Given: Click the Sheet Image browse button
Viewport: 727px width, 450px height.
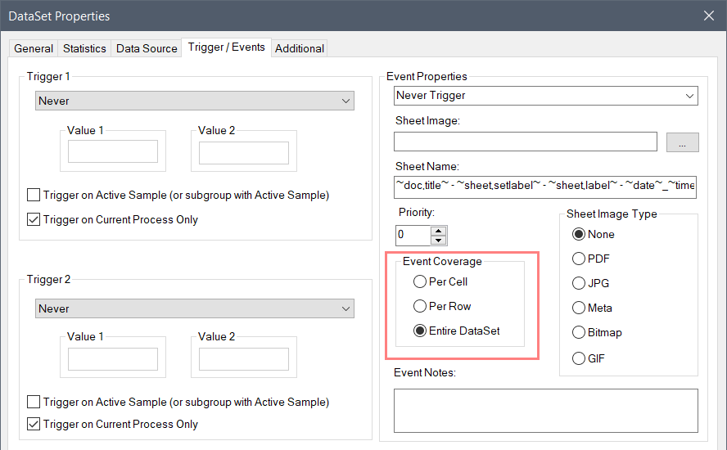Looking at the screenshot, I should coord(682,142).
